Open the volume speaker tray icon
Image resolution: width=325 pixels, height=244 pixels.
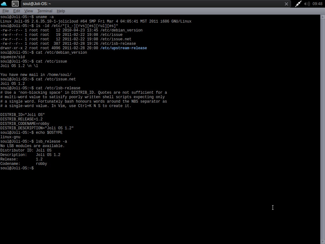click(x=307, y=4)
